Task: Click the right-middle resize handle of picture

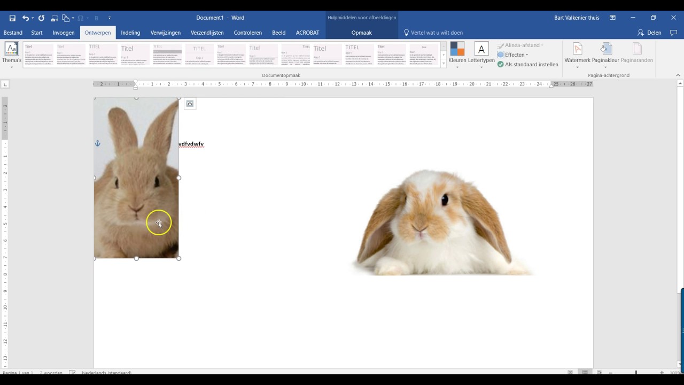Action: click(x=179, y=178)
